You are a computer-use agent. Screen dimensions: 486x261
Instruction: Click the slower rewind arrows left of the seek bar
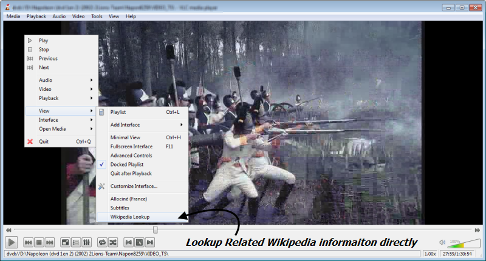pos(9,230)
